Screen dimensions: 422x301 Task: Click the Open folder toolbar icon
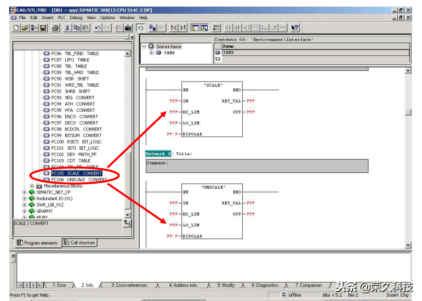[25, 27]
